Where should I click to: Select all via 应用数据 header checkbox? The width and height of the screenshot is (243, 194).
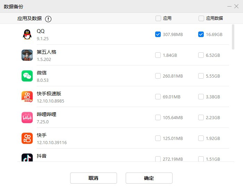coord(201,18)
